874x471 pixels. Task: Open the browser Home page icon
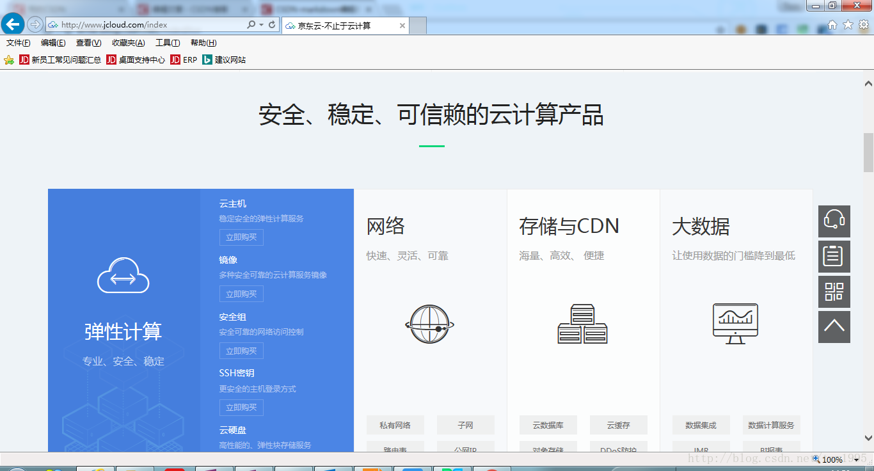click(x=832, y=25)
